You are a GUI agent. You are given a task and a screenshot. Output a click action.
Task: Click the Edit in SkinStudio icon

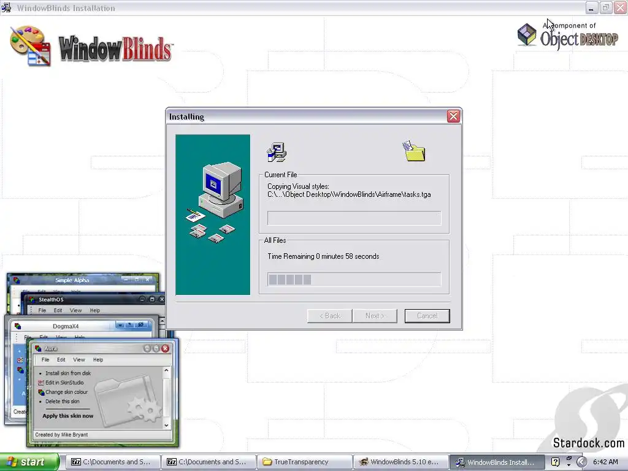pyautogui.click(x=41, y=383)
